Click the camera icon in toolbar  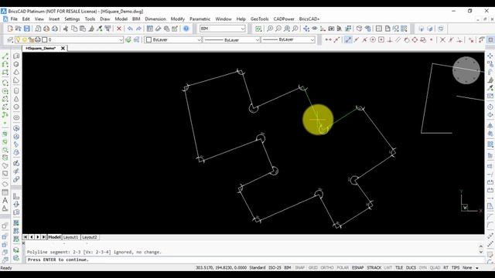pyautogui.click(x=331, y=29)
